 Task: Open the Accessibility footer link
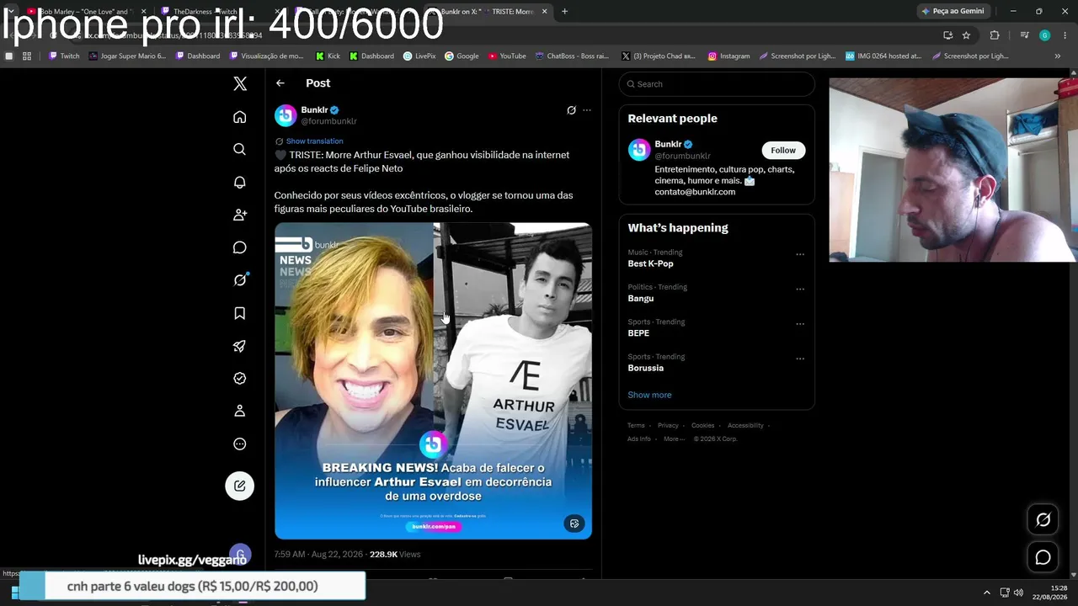point(745,426)
